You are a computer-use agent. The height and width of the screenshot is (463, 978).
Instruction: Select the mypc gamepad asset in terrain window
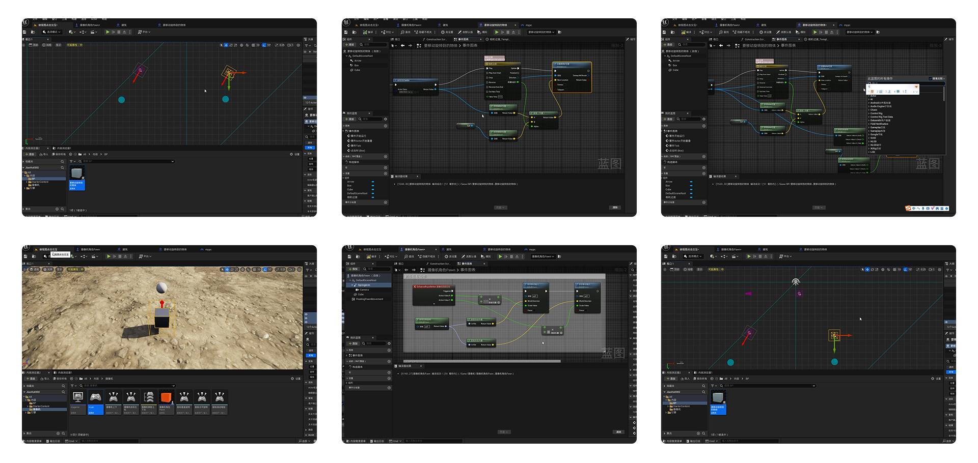click(x=96, y=402)
